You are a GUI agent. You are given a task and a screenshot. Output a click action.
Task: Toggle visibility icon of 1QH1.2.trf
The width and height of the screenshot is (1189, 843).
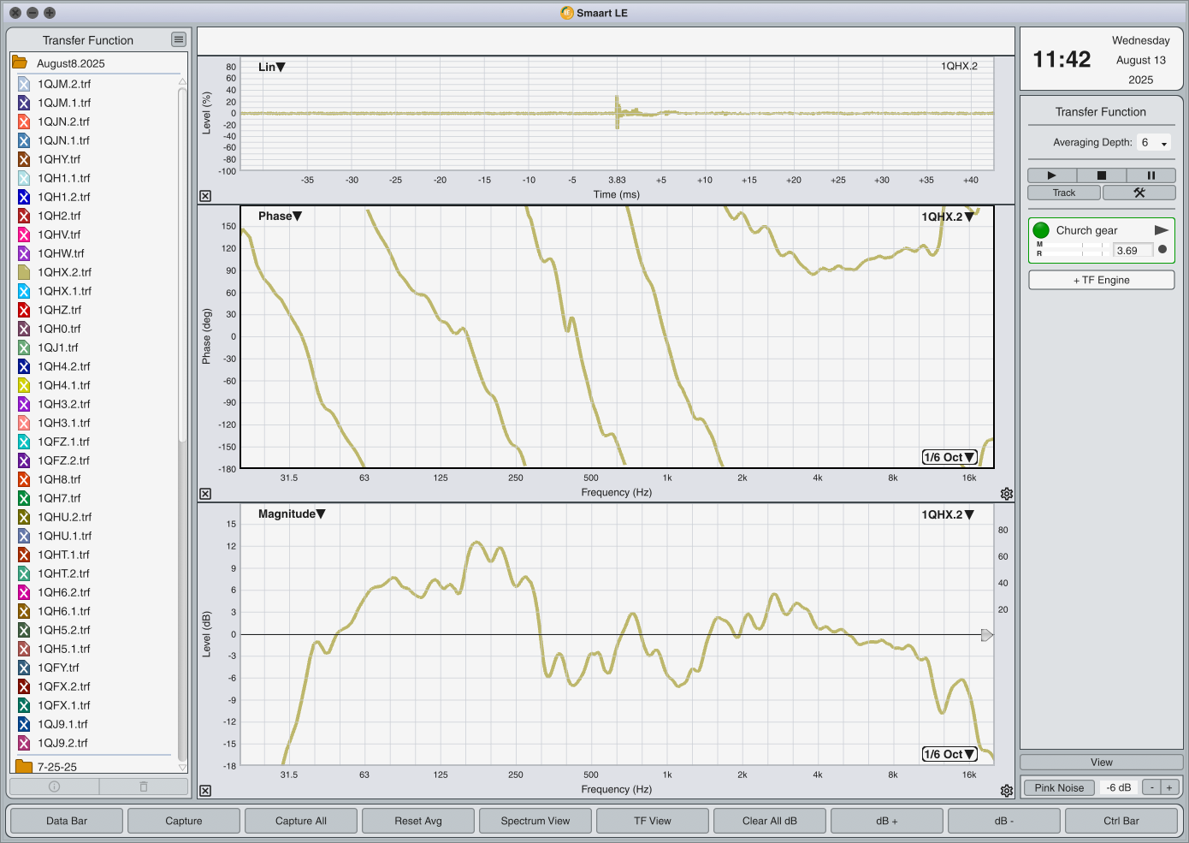coord(24,197)
